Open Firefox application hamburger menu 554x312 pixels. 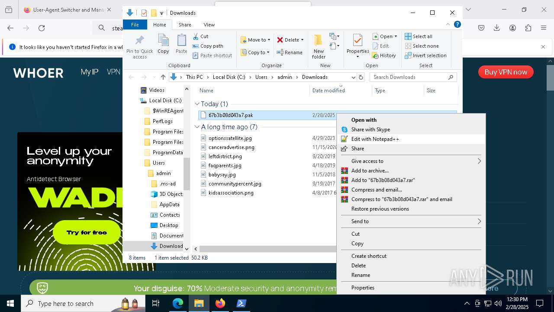coord(544,28)
